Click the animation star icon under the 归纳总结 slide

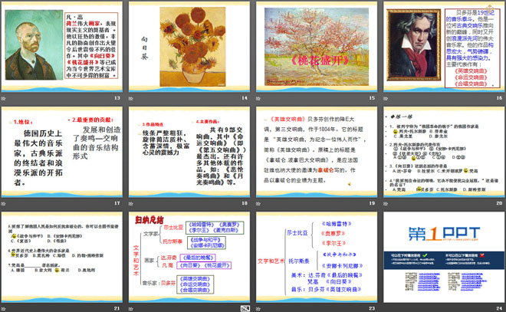tap(130, 309)
